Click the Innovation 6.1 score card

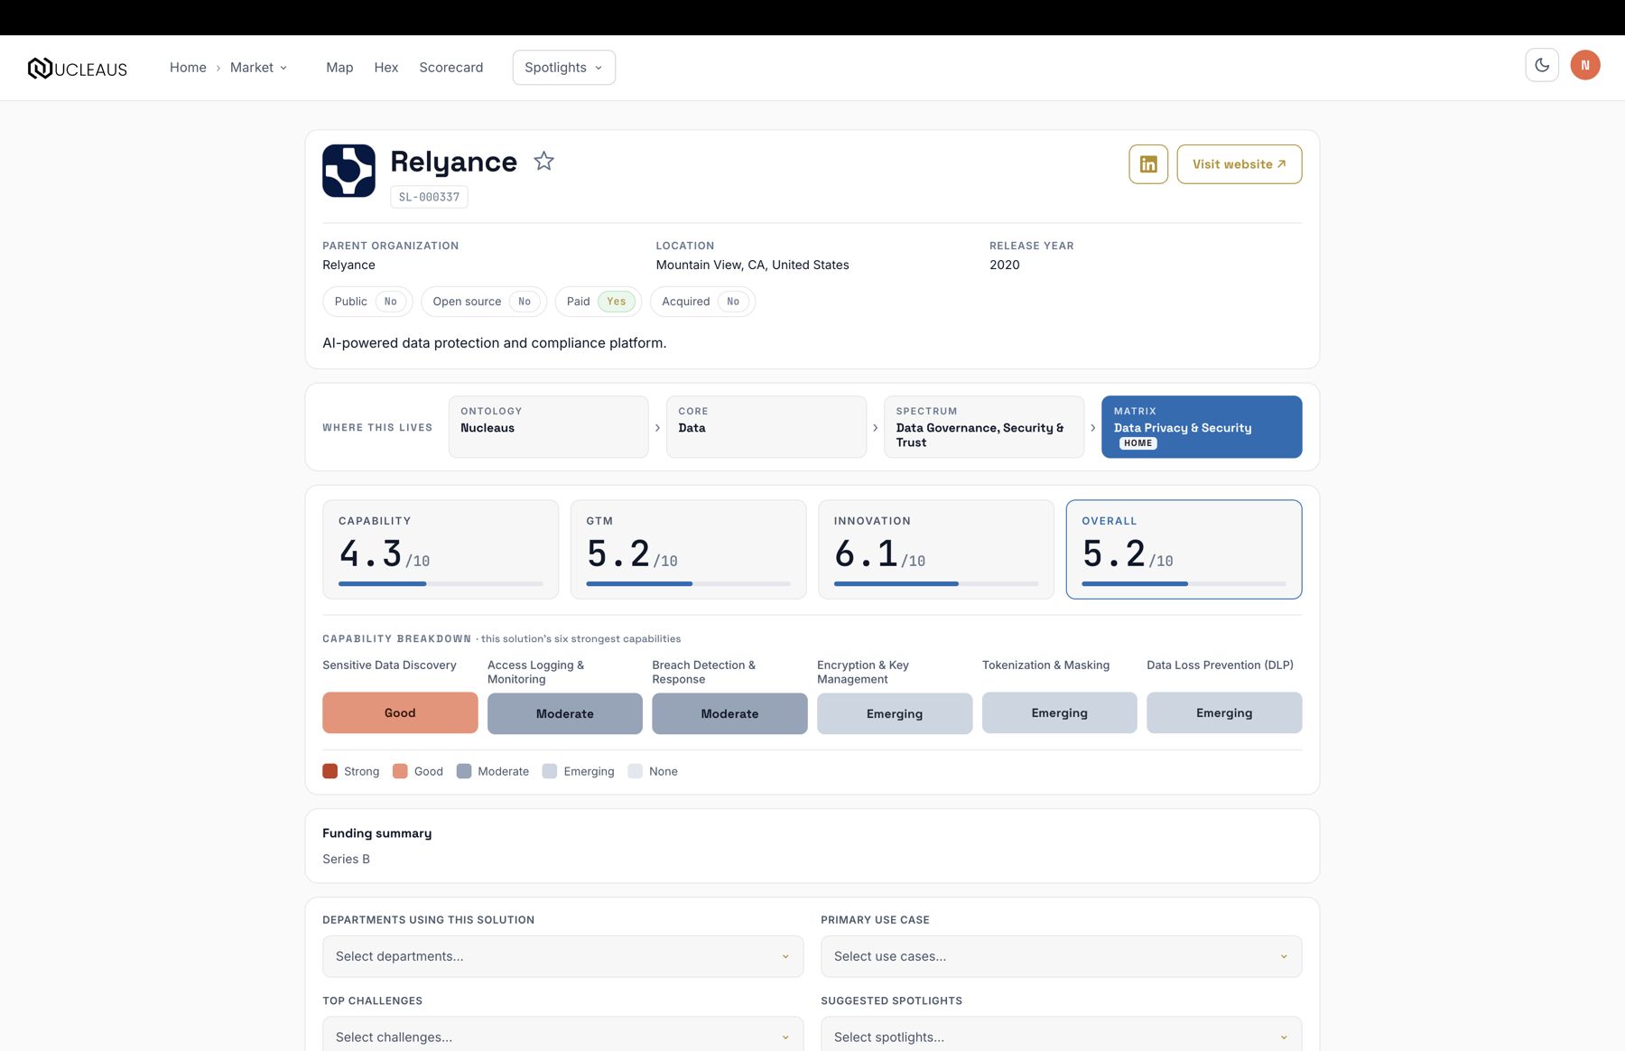point(936,549)
